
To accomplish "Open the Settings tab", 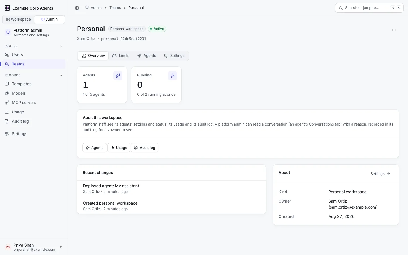I will (174, 56).
